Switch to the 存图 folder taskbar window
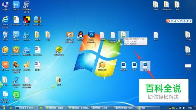 tap(148, 108)
